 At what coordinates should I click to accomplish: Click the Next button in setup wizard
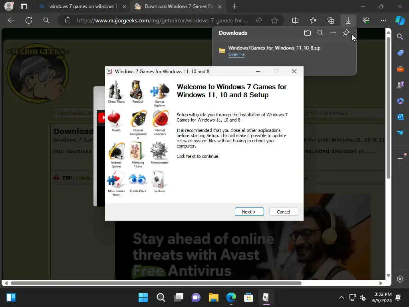pyautogui.click(x=249, y=212)
